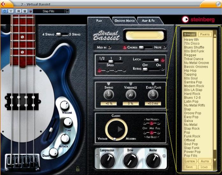Turn the Volume knob on the bass
222x175 pixels.
coord(64,105)
